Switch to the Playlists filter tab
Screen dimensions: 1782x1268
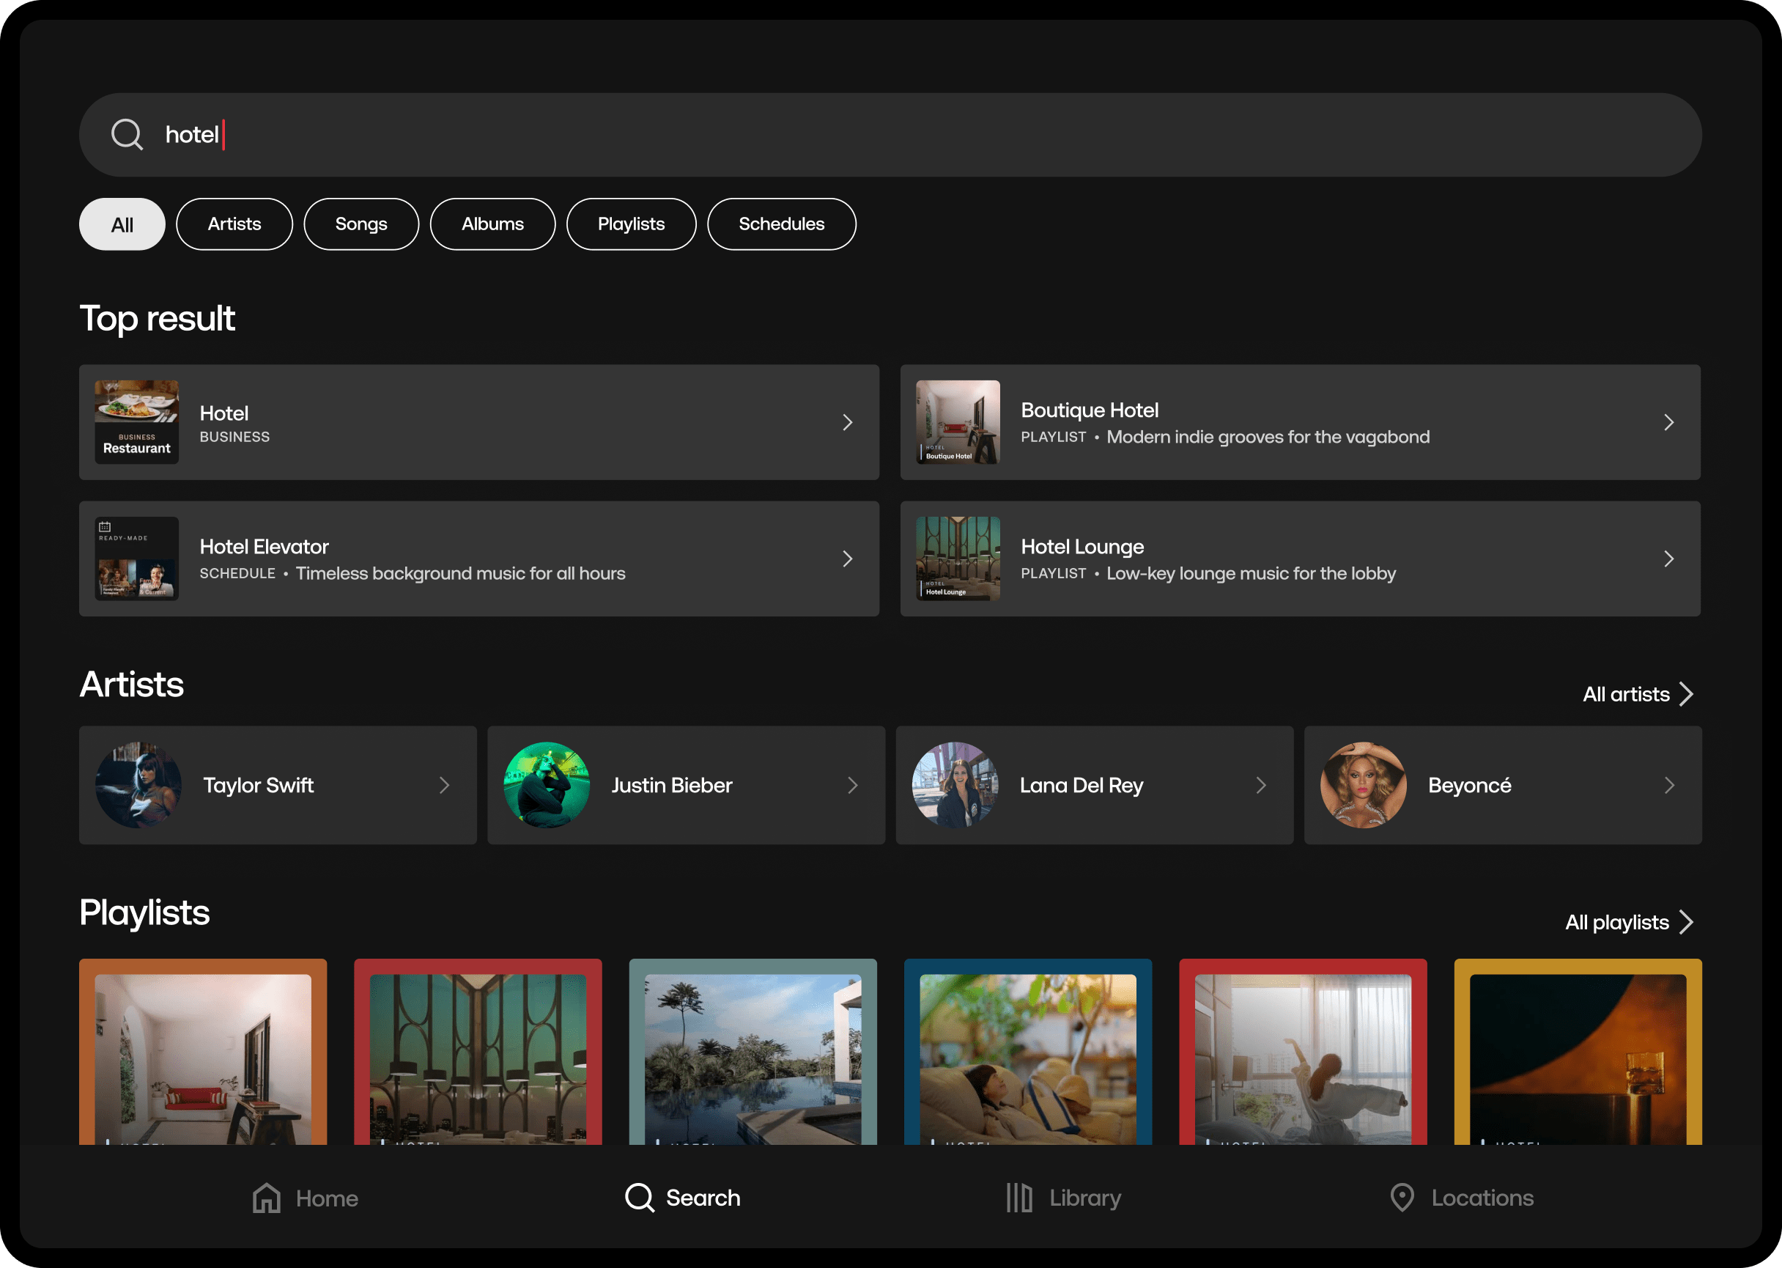click(x=631, y=224)
